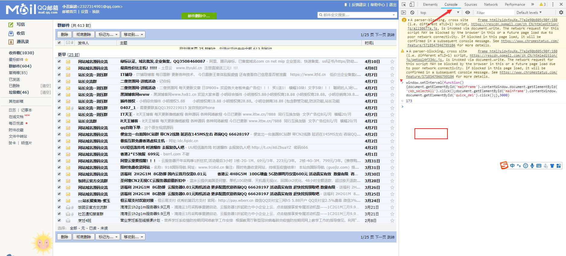Click the top 下一页 link

(x=380, y=35)
